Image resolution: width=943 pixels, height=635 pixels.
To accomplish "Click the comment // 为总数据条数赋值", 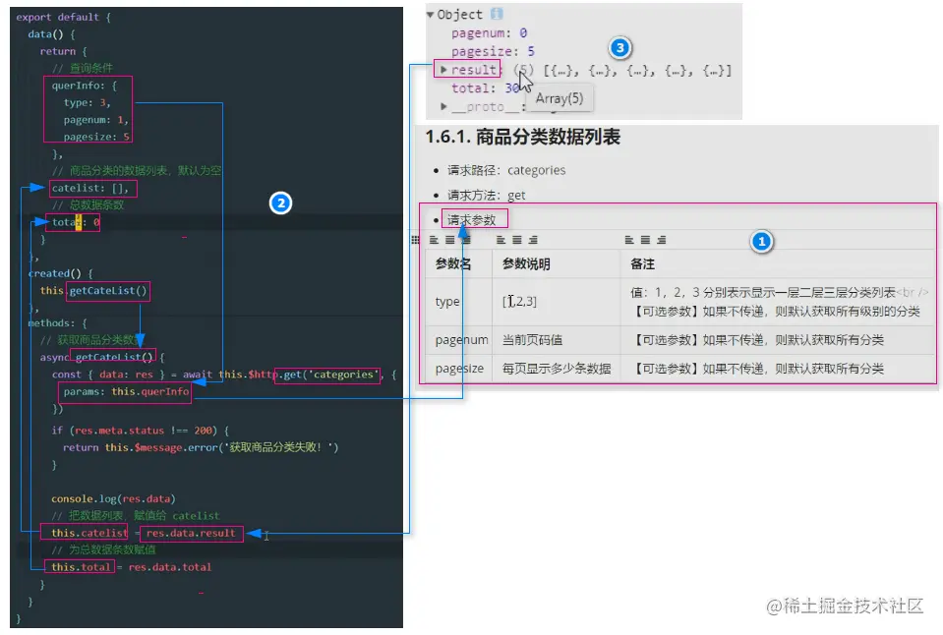I will (103, 550).
